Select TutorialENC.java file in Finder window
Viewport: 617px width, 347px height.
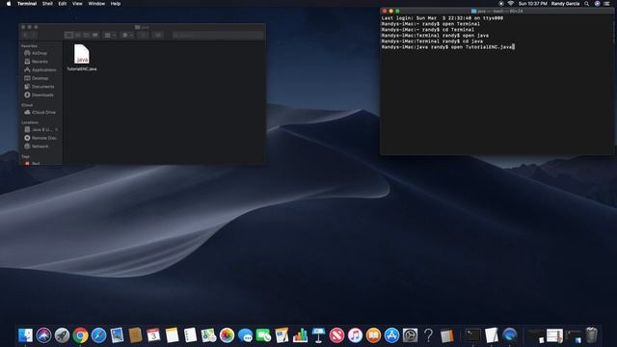[x=82, y=58]
